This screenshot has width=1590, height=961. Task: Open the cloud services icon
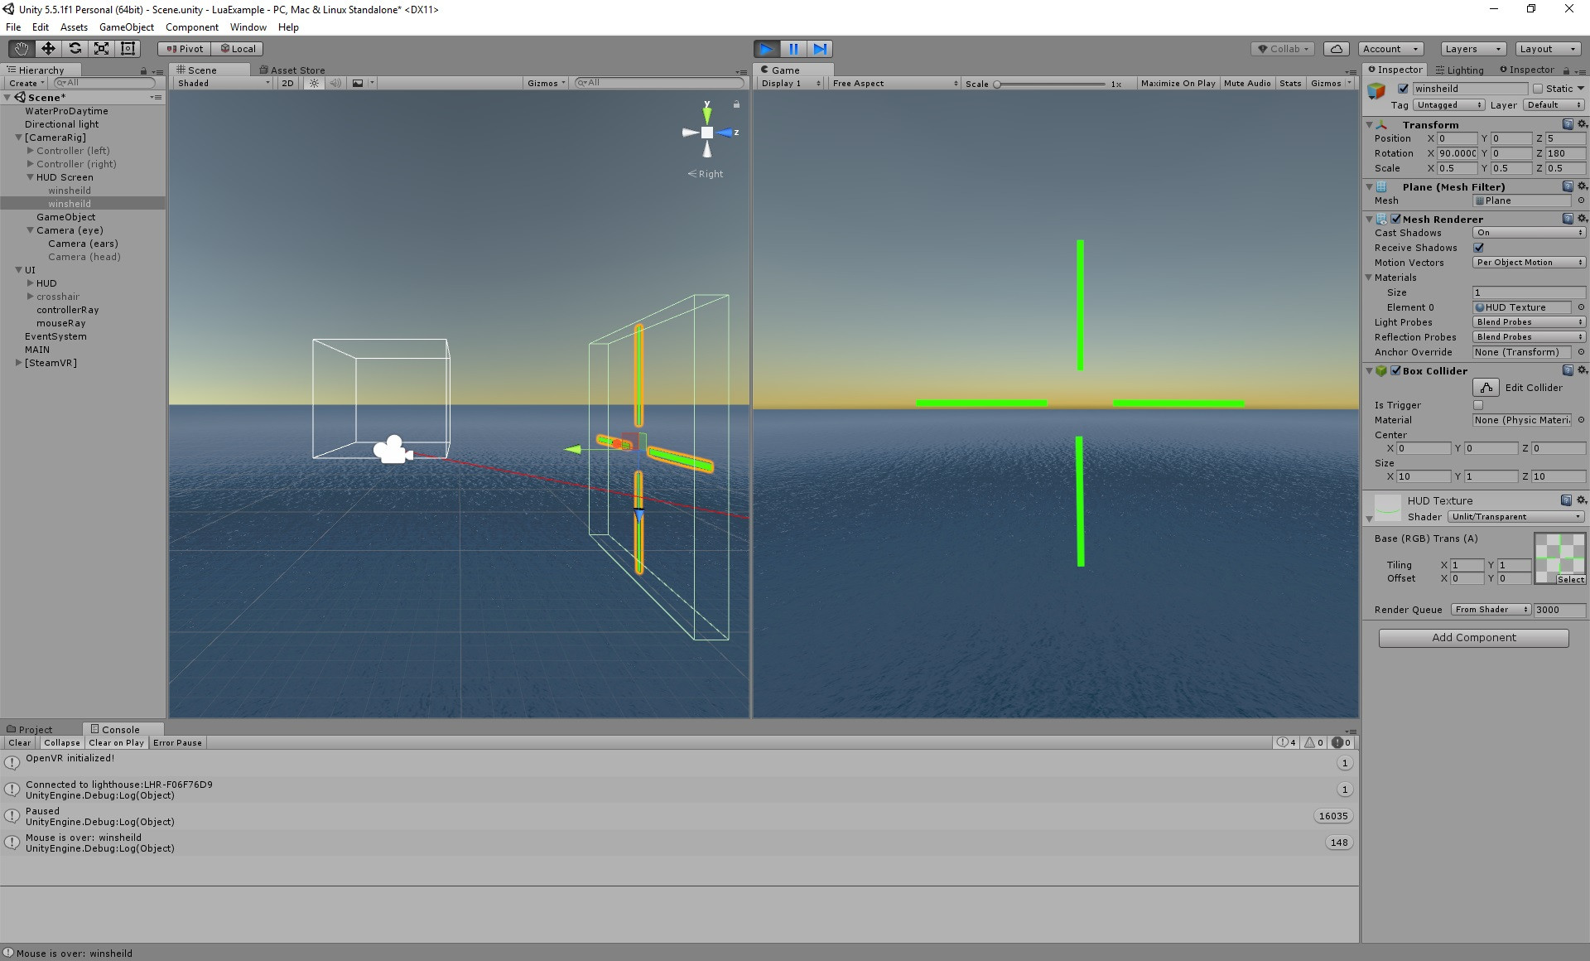coord(1337,49)
